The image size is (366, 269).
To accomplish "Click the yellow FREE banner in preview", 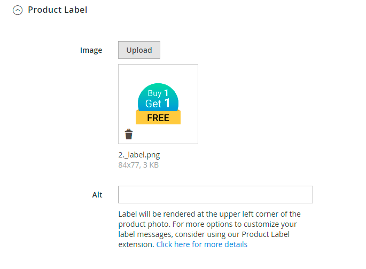I will tap(158, 118).
